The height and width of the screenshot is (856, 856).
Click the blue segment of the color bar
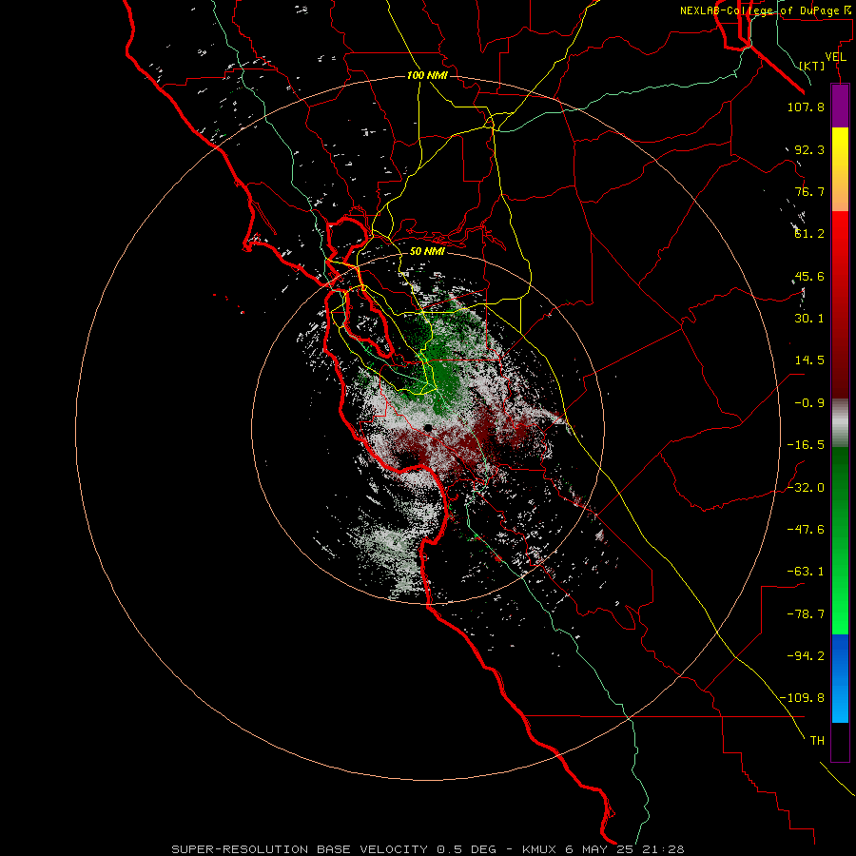[840, 678]
